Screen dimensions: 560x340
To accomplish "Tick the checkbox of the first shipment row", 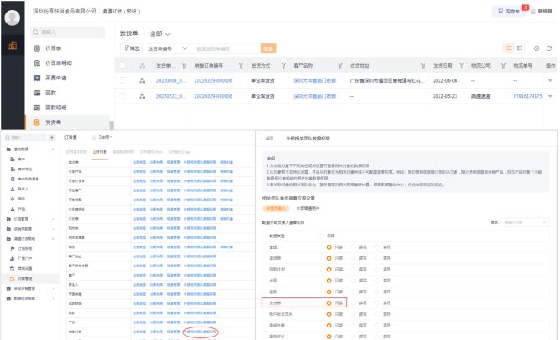I will 123,80.
